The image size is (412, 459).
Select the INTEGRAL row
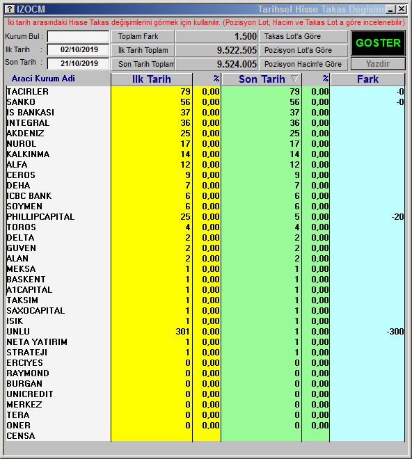click(x=205, y=123)
